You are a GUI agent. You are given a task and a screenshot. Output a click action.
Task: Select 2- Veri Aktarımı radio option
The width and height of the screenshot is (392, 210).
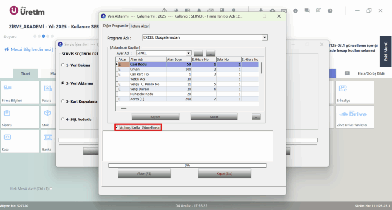tap(62, 83)
